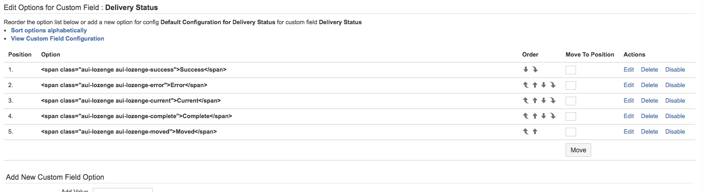704x192 pixels.
Task: Move the Moved option up one position
Action: click(535, 132)
